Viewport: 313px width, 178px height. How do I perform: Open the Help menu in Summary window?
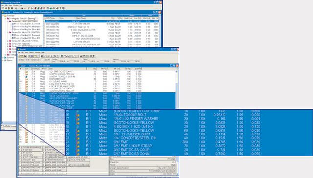tap(21, 5)
